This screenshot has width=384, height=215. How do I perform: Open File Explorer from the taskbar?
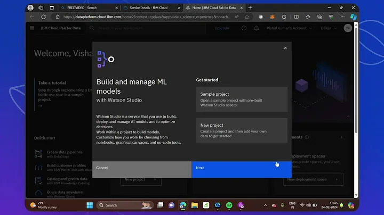(195, 205)
